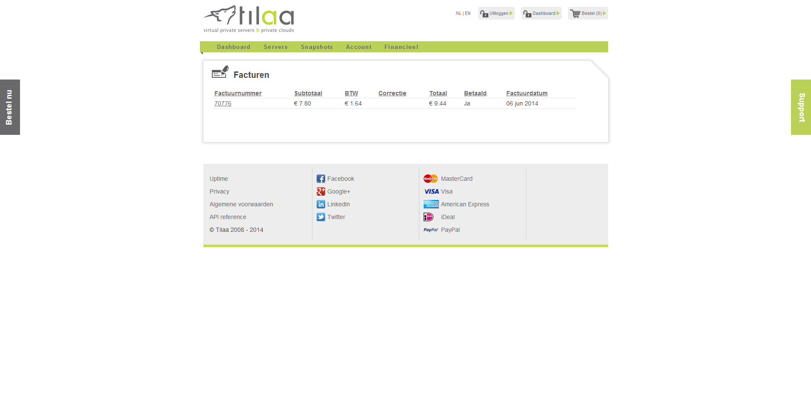Click the Facebook icon in footer
Screen dimensions: 811x399
pyautogui.click(x=320, y=179)
